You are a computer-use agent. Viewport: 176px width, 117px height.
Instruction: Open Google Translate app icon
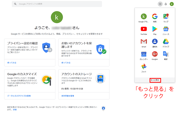(166, 56)
